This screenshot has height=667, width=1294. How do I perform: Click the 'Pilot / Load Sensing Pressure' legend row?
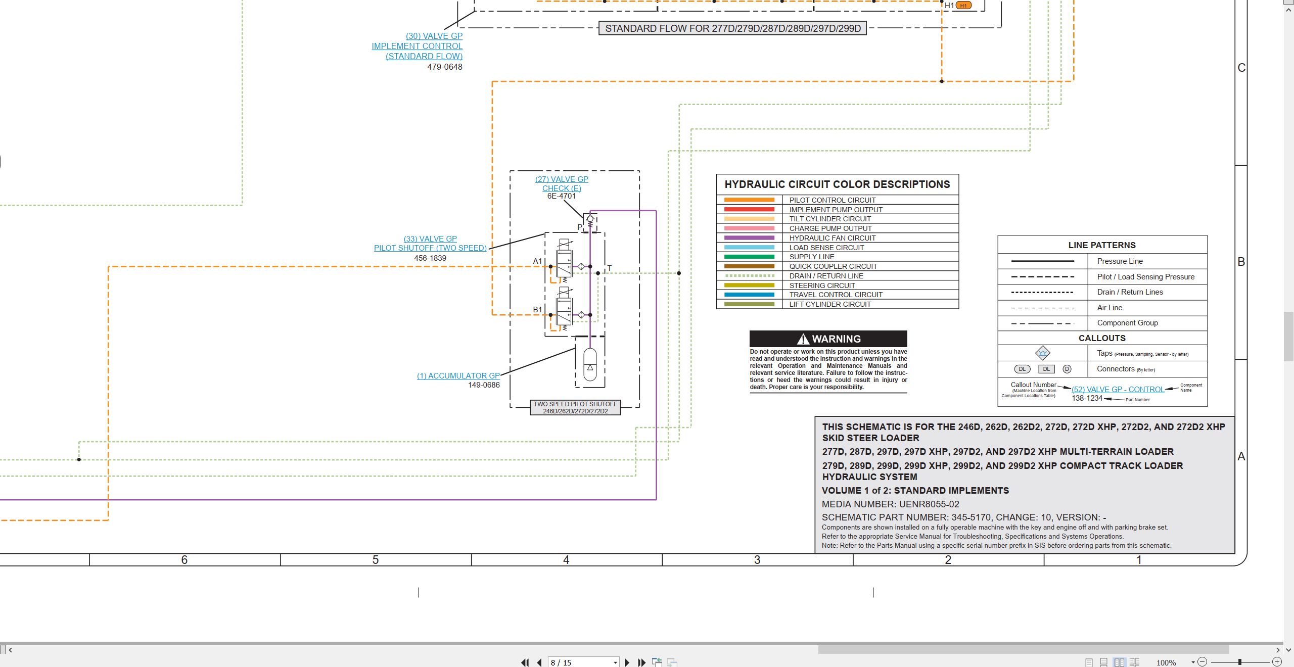(1102, 277)
